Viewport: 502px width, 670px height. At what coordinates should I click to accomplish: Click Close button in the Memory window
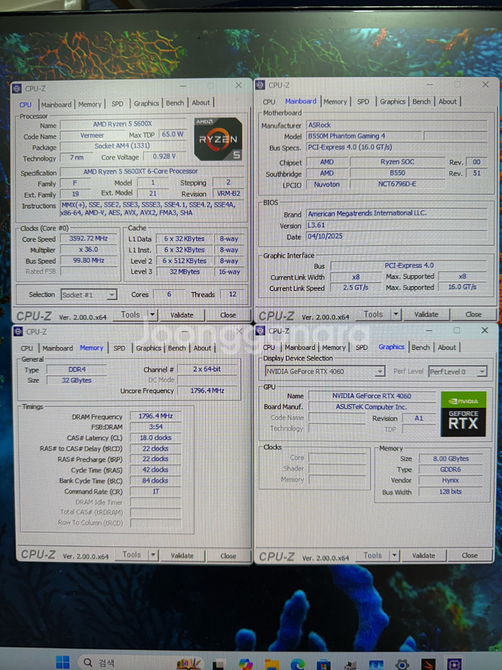228,556
